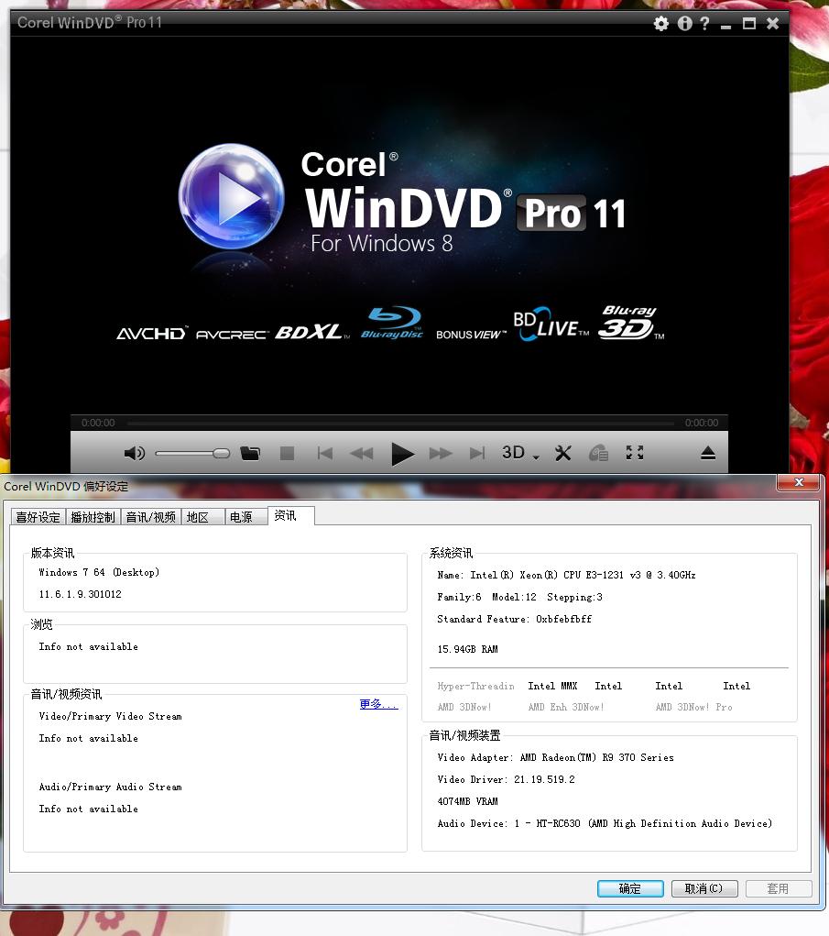Skip to next chapter
This screenshot has width=829, height=936.
tap(477, 453)
